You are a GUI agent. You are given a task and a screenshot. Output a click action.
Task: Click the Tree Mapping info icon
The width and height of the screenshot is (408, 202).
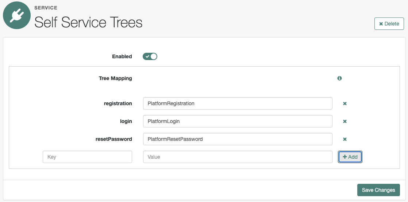coord(339,78)
